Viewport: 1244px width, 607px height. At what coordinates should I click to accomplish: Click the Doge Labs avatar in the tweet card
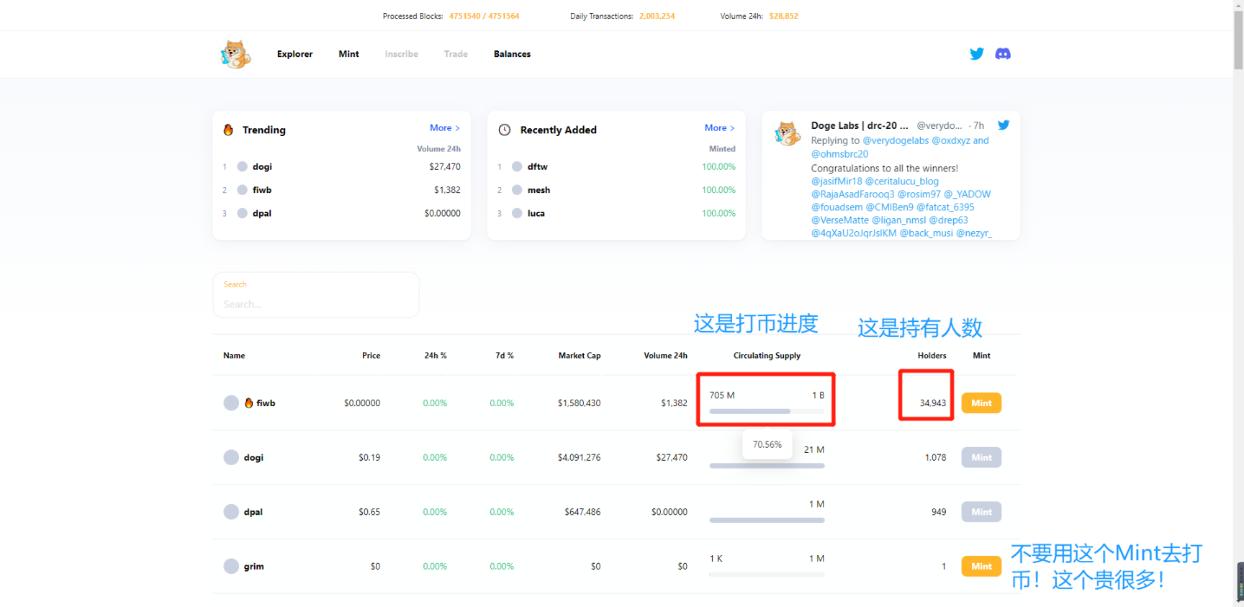point(788,133)
